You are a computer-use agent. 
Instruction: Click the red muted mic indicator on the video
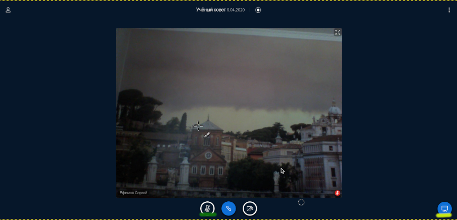338,193
